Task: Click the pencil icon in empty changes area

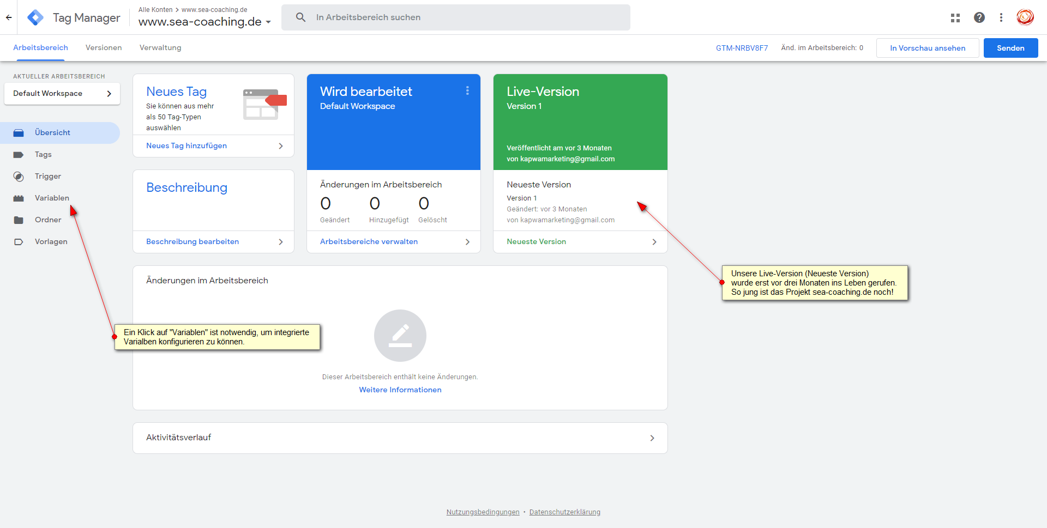Action: click(x=400, y=336)
